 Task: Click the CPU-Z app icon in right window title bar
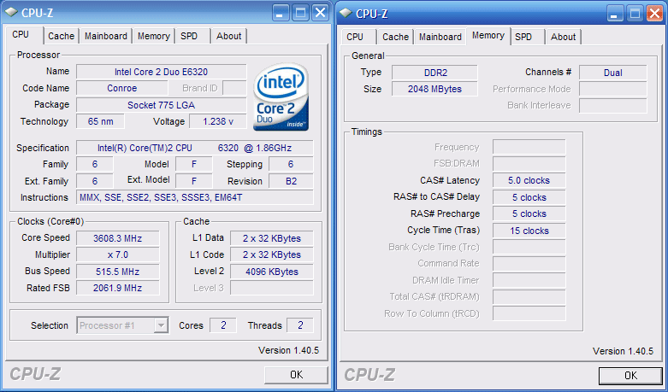tap(346, 13)
